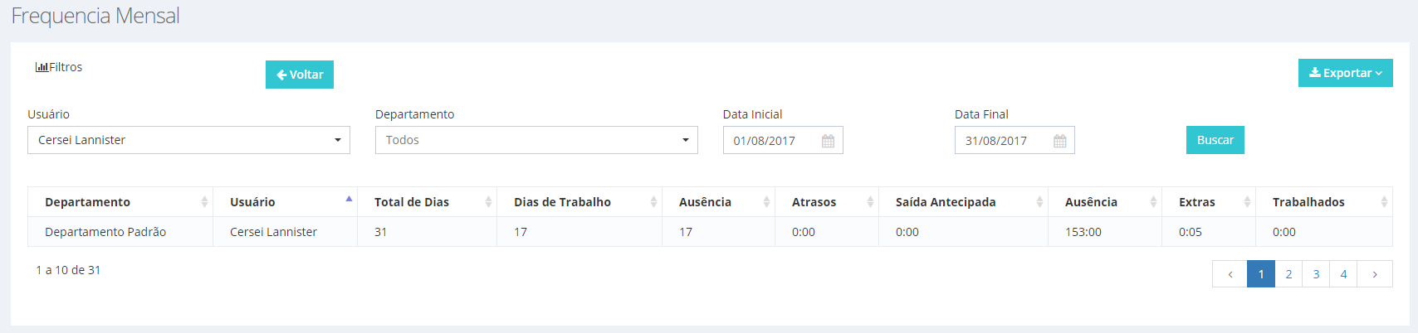This screenshot has width=1418, height=333.
Task: Sort by Total de Dias column
Action: 427,202
